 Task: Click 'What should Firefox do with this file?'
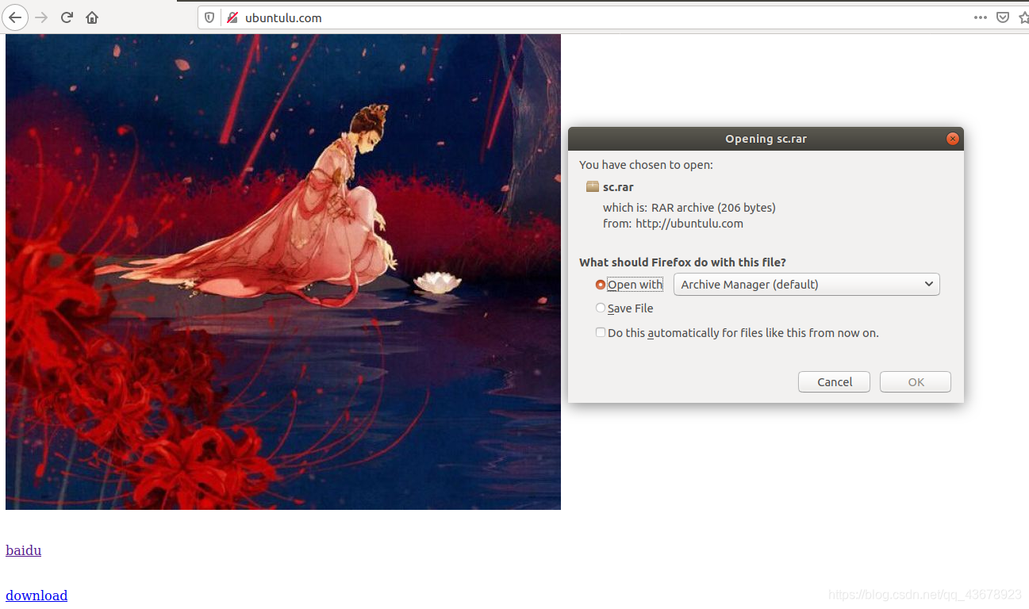[x=682, y=262]
